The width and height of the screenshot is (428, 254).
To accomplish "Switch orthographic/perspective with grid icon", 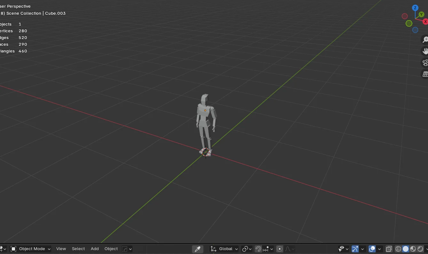I will [x=425, y=74].
